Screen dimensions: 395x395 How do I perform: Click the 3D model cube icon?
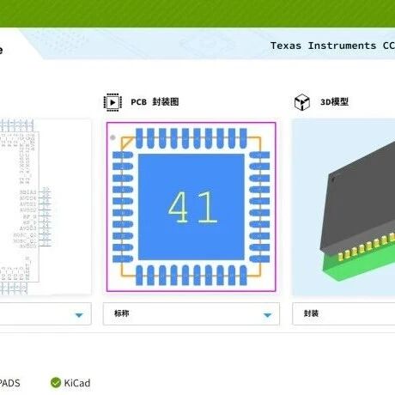[302, 102]
